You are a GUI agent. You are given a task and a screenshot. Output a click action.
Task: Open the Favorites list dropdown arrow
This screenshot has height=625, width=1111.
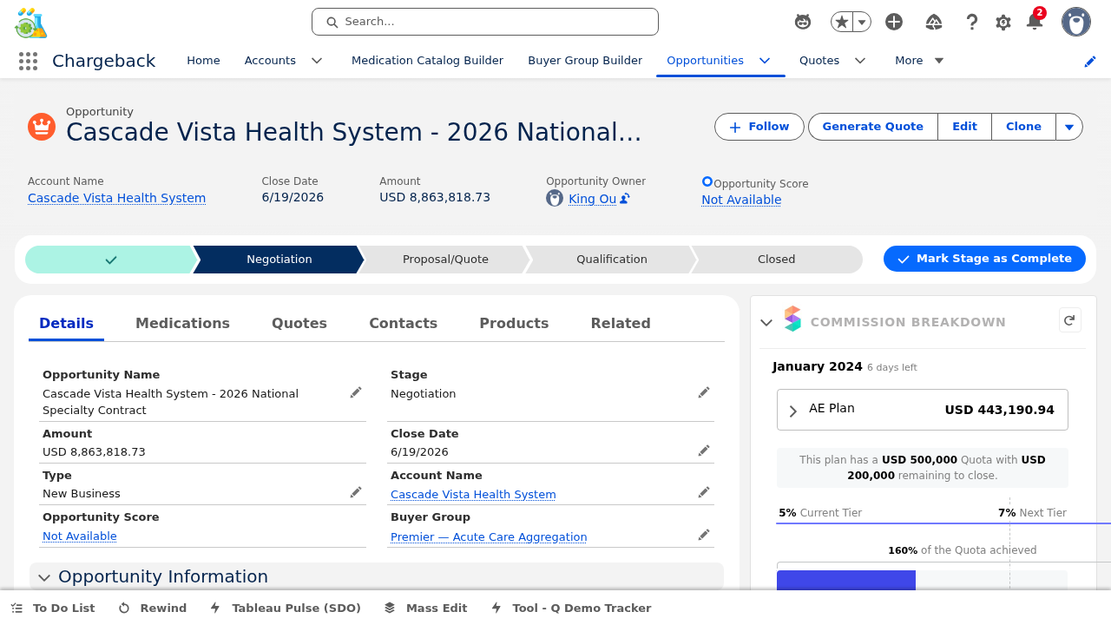pos(862,22)
